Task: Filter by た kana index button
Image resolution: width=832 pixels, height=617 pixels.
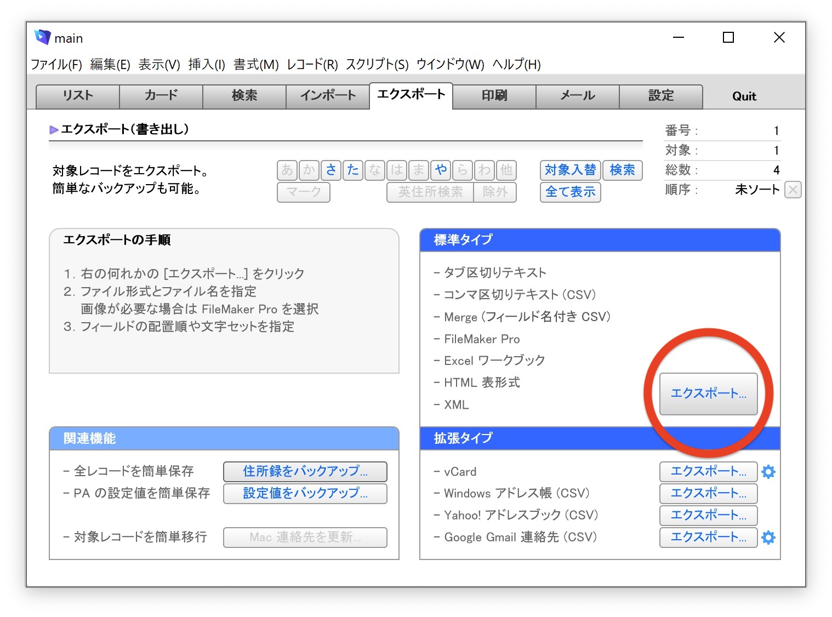Action: [353, 170]
